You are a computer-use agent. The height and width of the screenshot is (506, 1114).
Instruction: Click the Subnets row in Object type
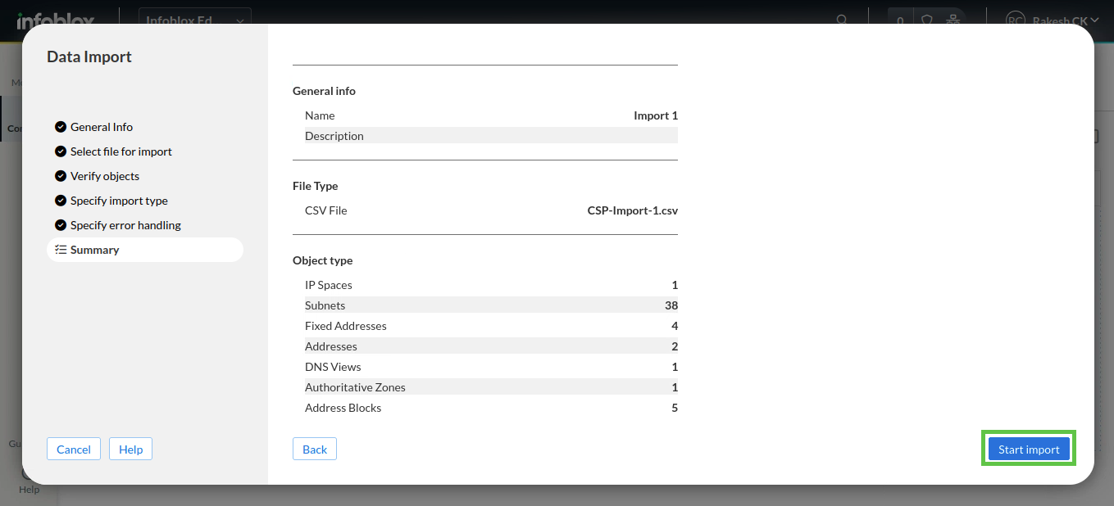pos(484,305)
